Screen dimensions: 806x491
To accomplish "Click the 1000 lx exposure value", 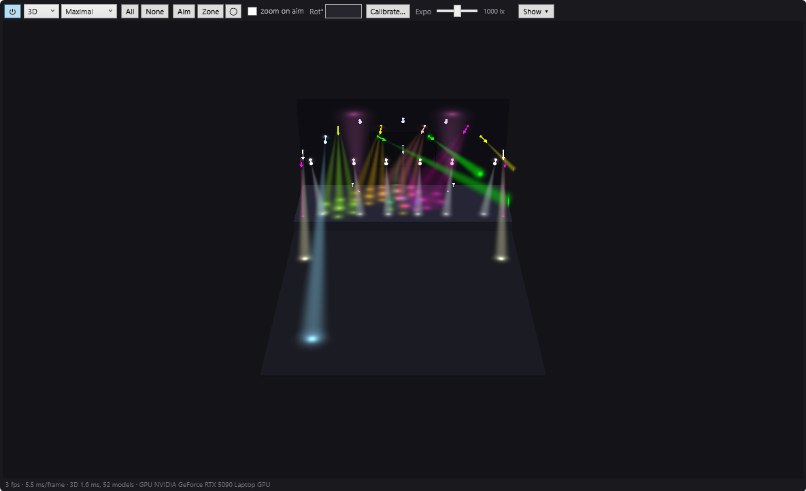I will [494, 12].
